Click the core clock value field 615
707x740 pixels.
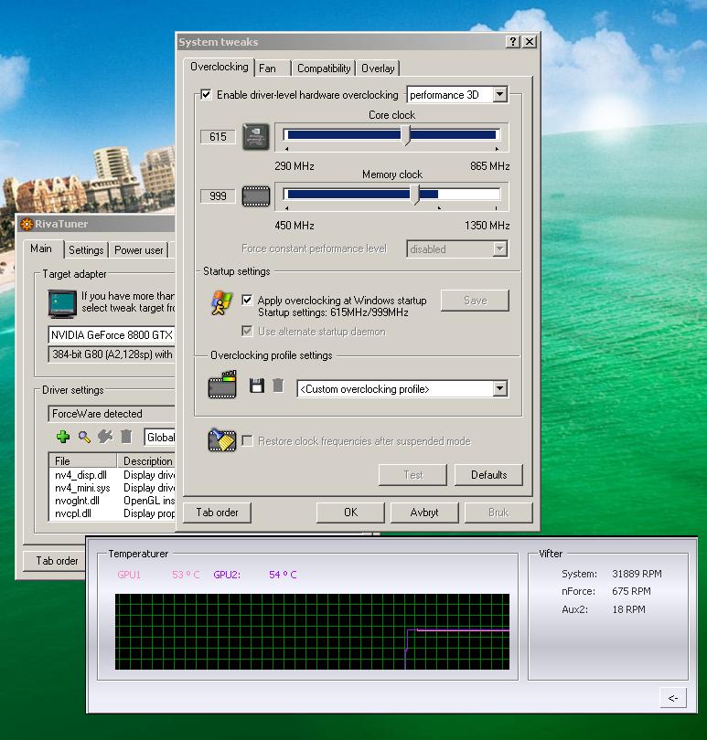pyautogui.click(x=218, y=137)
